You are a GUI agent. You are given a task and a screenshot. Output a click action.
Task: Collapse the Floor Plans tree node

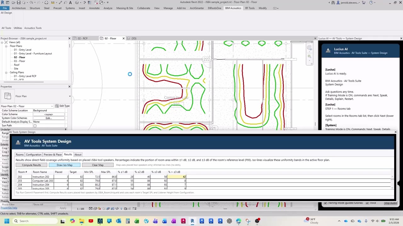click(x=6, y=46)
